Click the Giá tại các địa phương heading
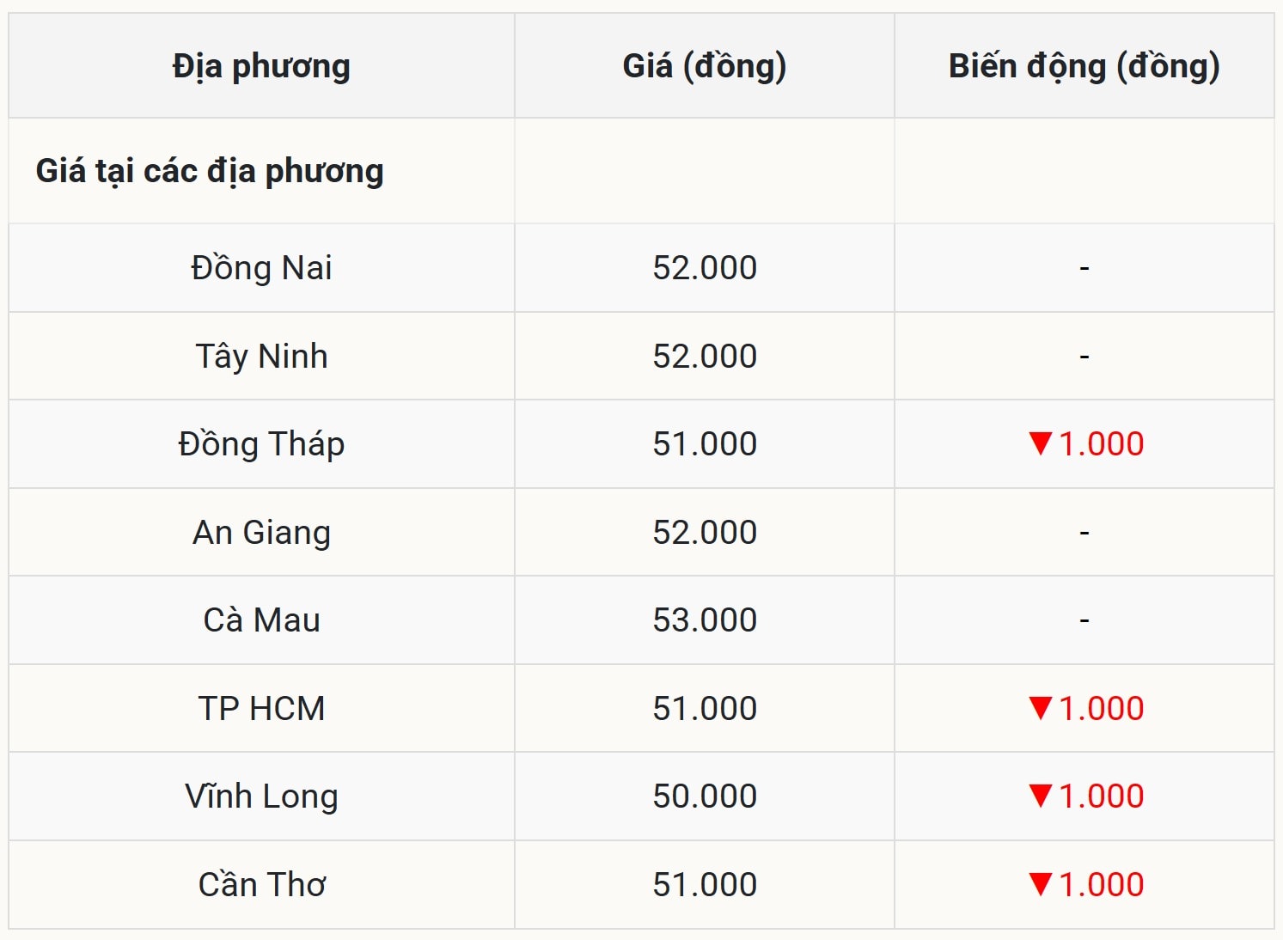1283x940 pixels. click(x=210, y=171)
